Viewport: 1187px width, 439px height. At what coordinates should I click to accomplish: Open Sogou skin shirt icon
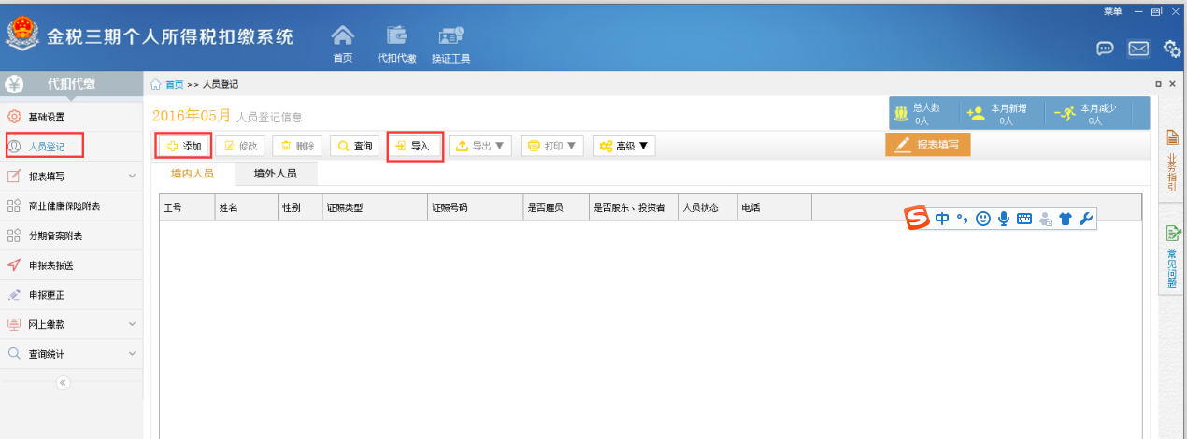tap(1065, 219)
